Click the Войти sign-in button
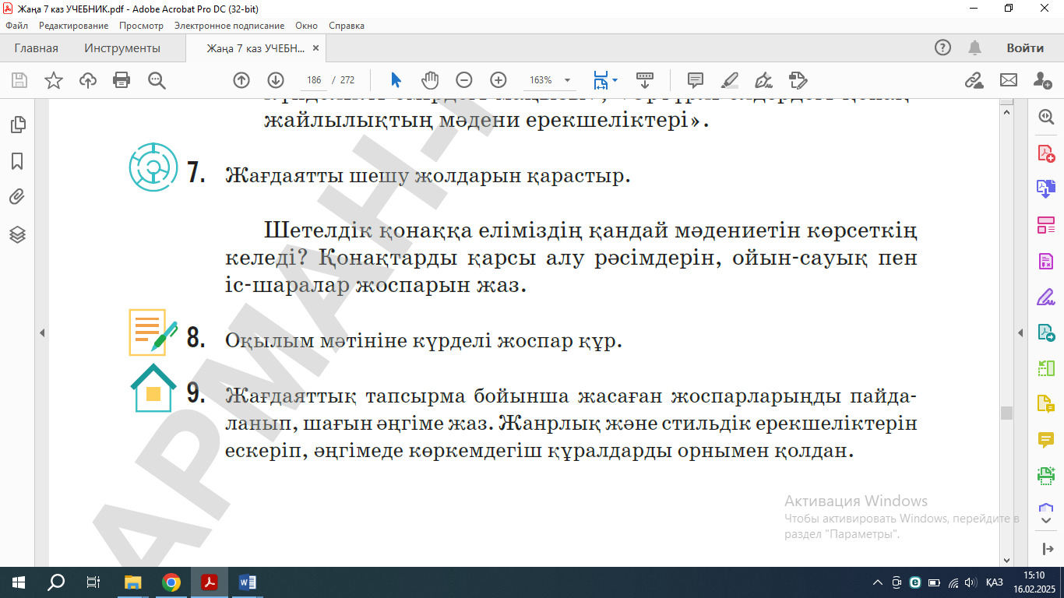This screenshot has width=1064, height=598. click(1024, 48)
